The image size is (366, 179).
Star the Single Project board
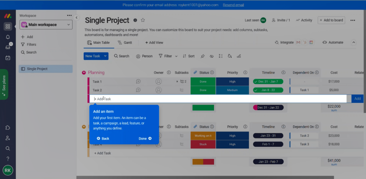(143, 20)
